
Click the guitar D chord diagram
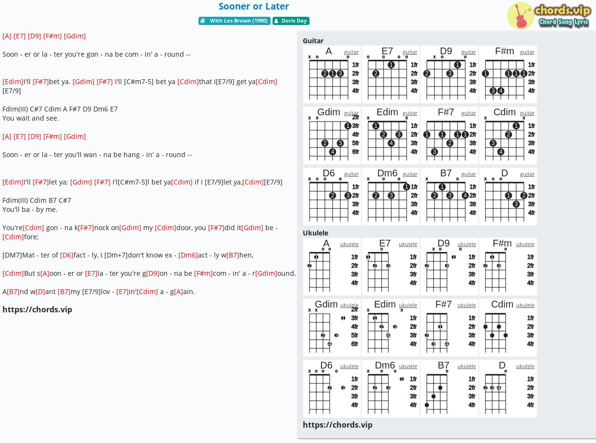pos(508,197)
